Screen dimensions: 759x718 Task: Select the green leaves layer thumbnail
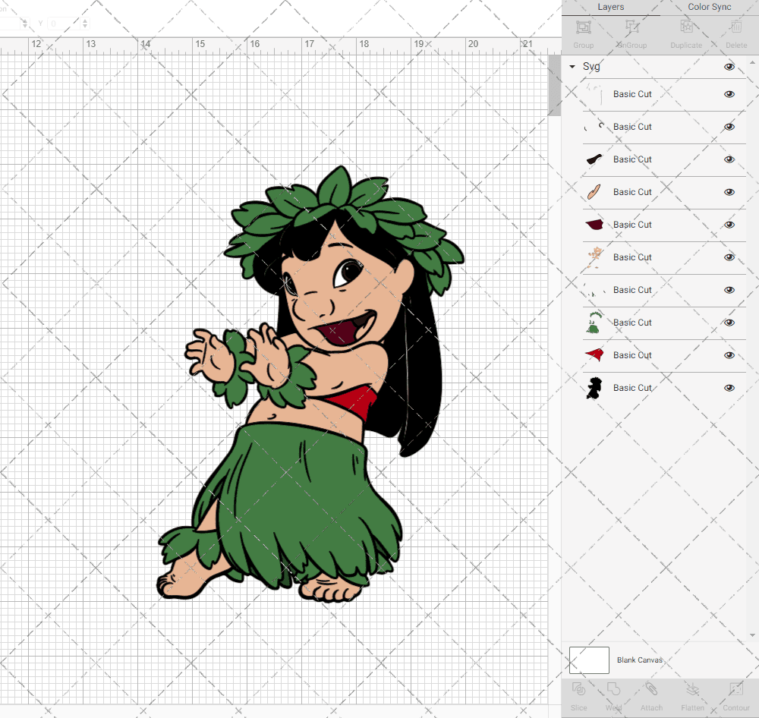[x=594, y=323]
